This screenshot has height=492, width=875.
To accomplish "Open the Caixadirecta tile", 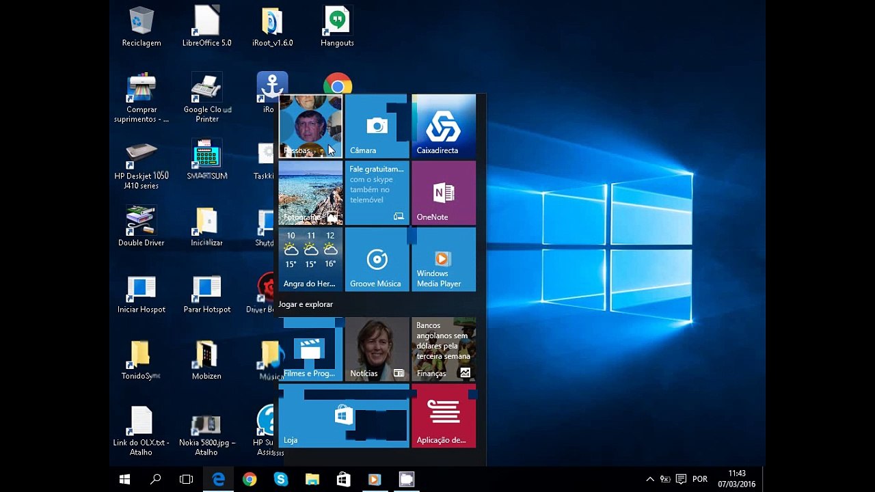I will click(x=444, y=126).
